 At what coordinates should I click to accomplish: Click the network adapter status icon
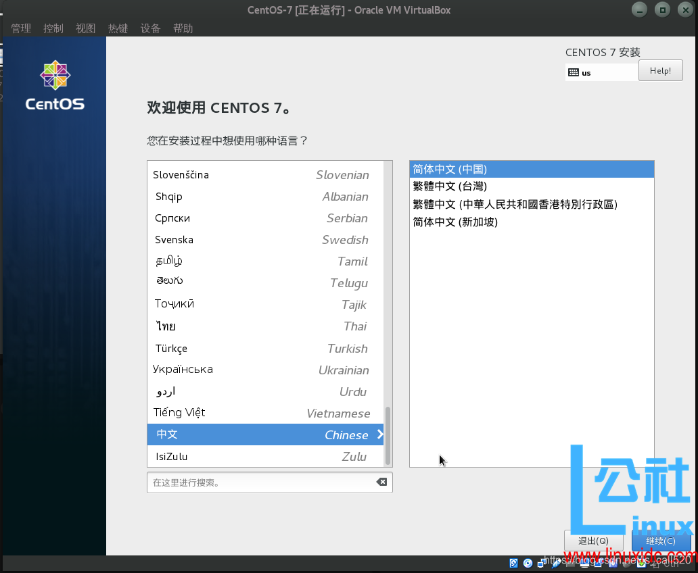tap(542, 564)
